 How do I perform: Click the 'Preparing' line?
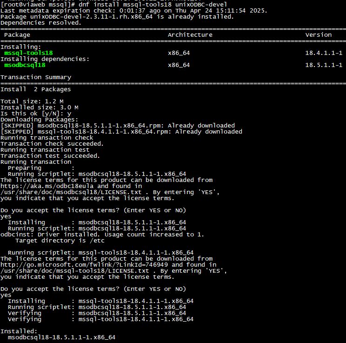click(x=41, y=168)
